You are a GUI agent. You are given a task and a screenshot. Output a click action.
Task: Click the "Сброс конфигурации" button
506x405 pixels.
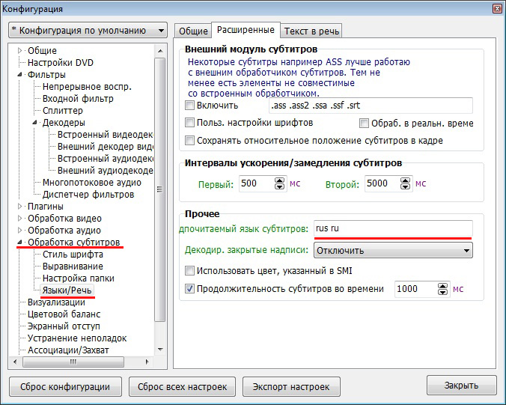pyautogui.click(x=65, y=386)
